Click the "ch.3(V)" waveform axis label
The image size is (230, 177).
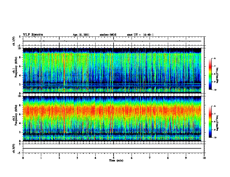click(x=14, y=148)
